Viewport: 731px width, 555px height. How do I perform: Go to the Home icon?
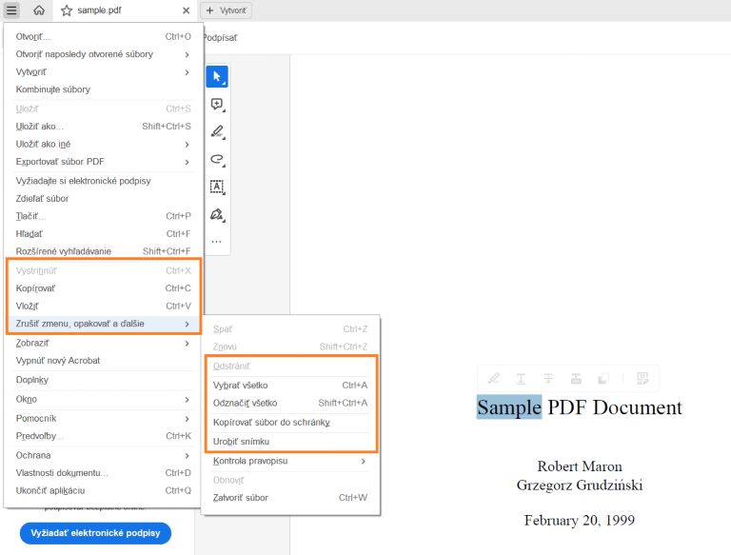coord(39,10)
